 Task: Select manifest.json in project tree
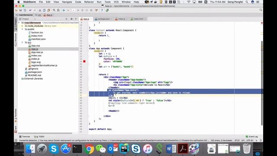37,39
